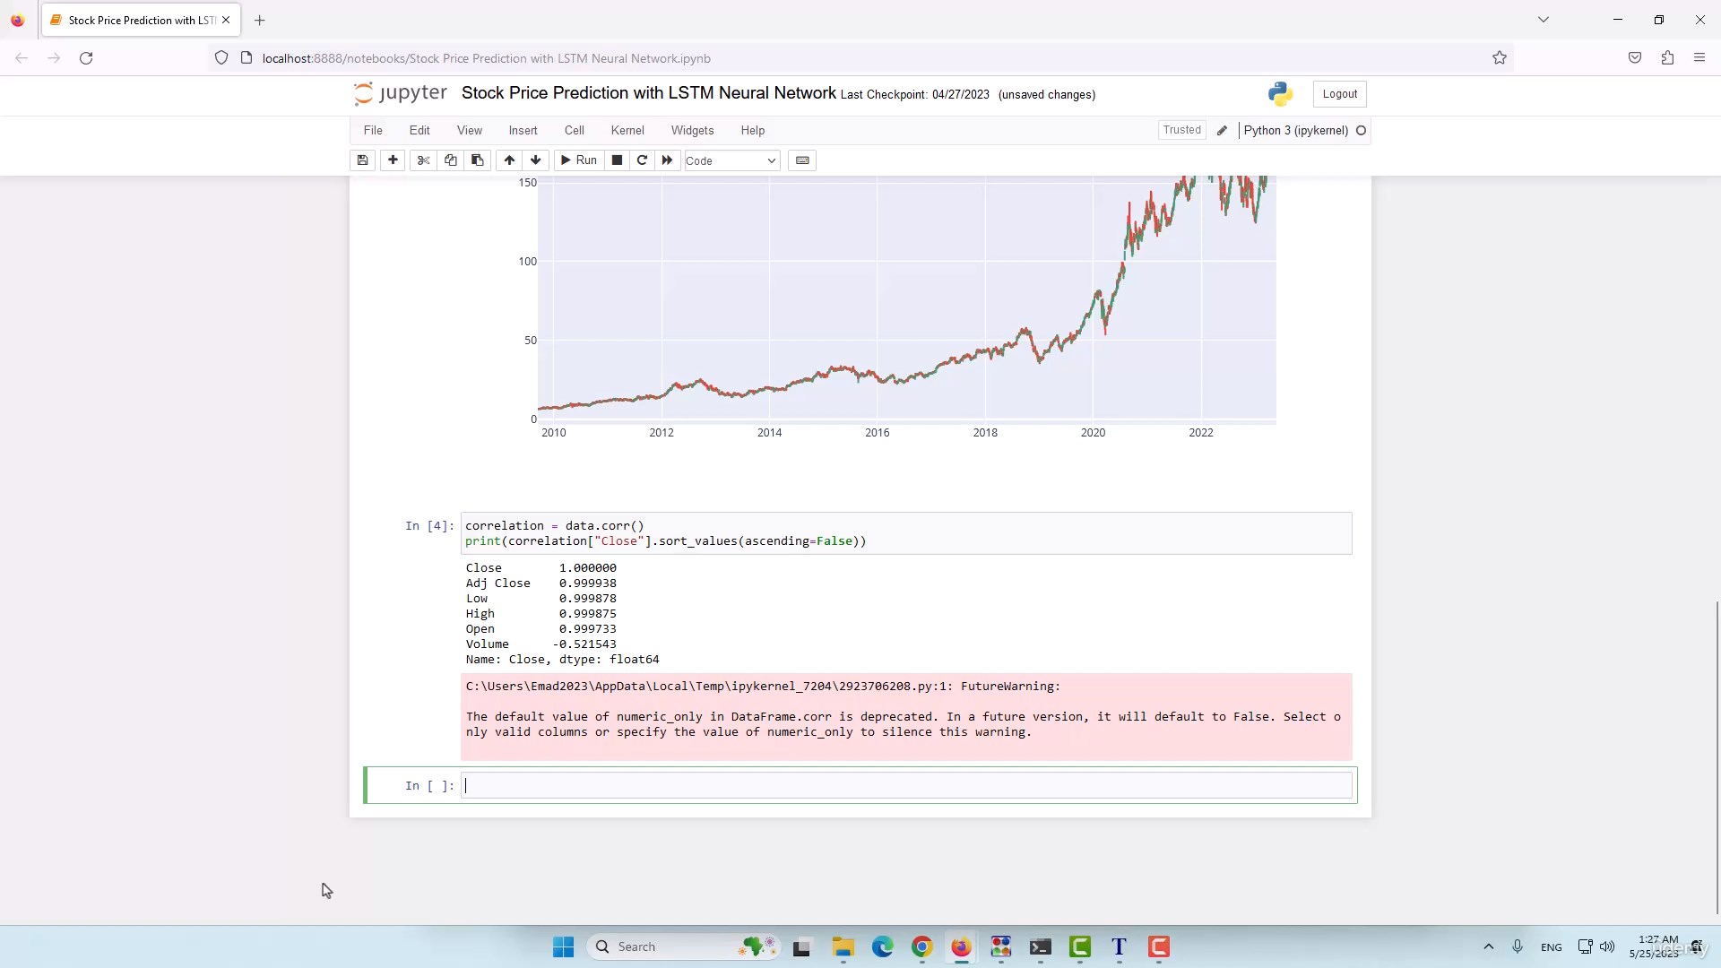
Task: Interrupt the kernel with the stop icon
Action: tap(617, 160)
